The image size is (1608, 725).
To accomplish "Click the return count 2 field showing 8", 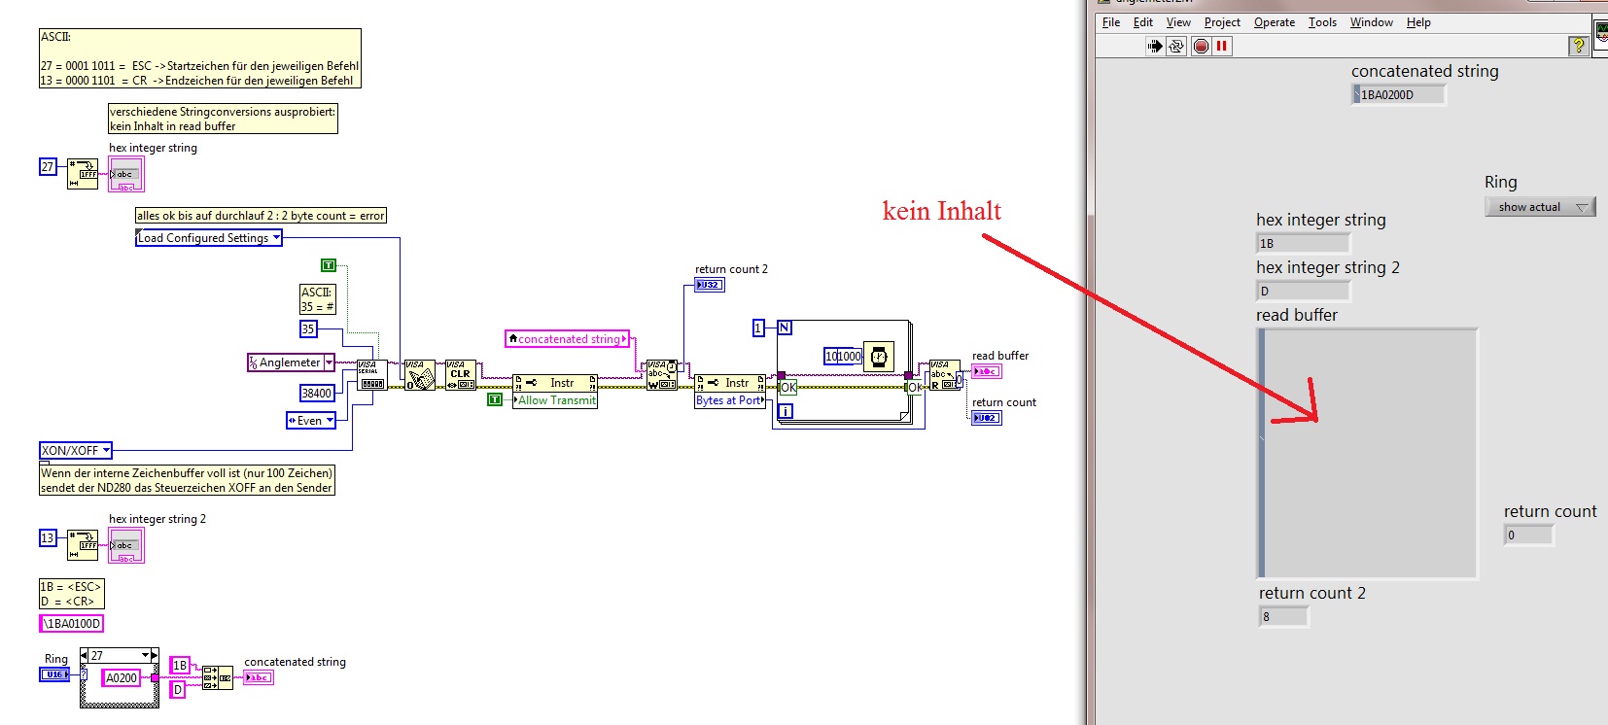I will pyautogui.click(x=1283, y=617).
